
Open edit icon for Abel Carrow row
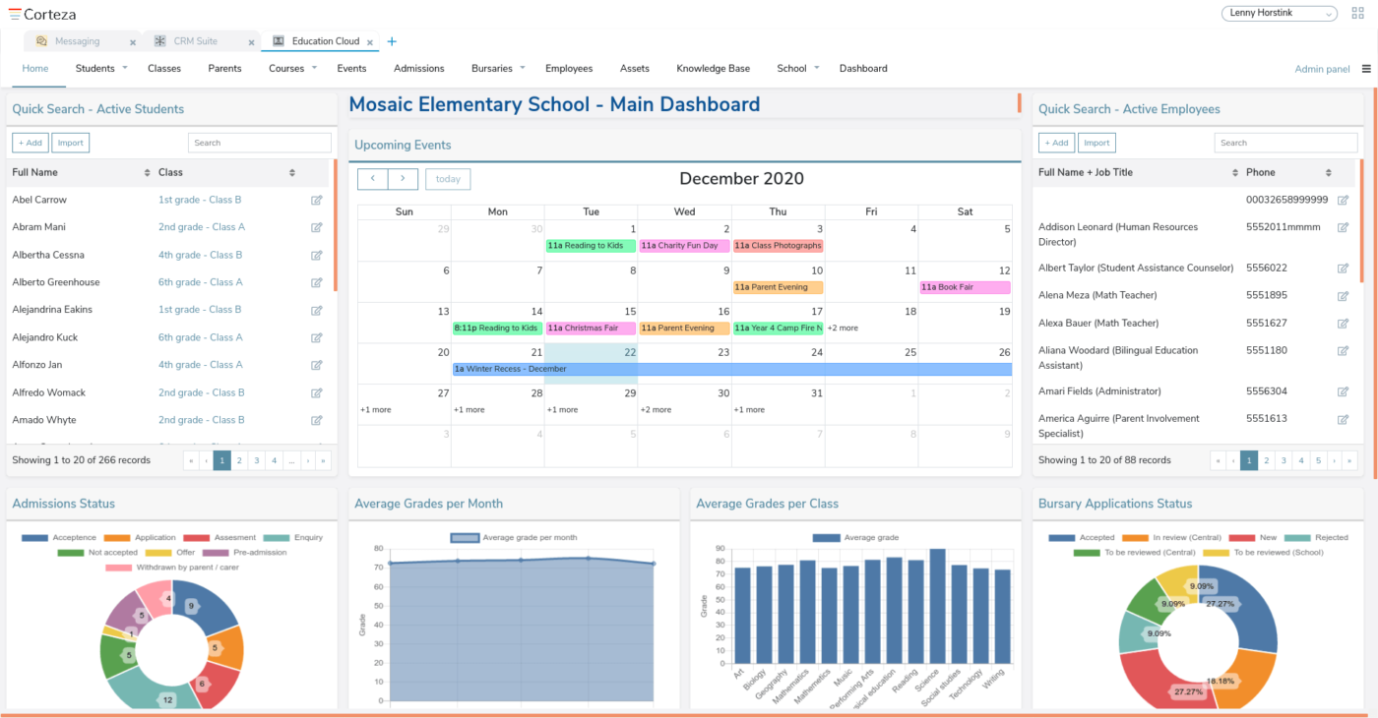pyautogui.click(x=317, y=200)
